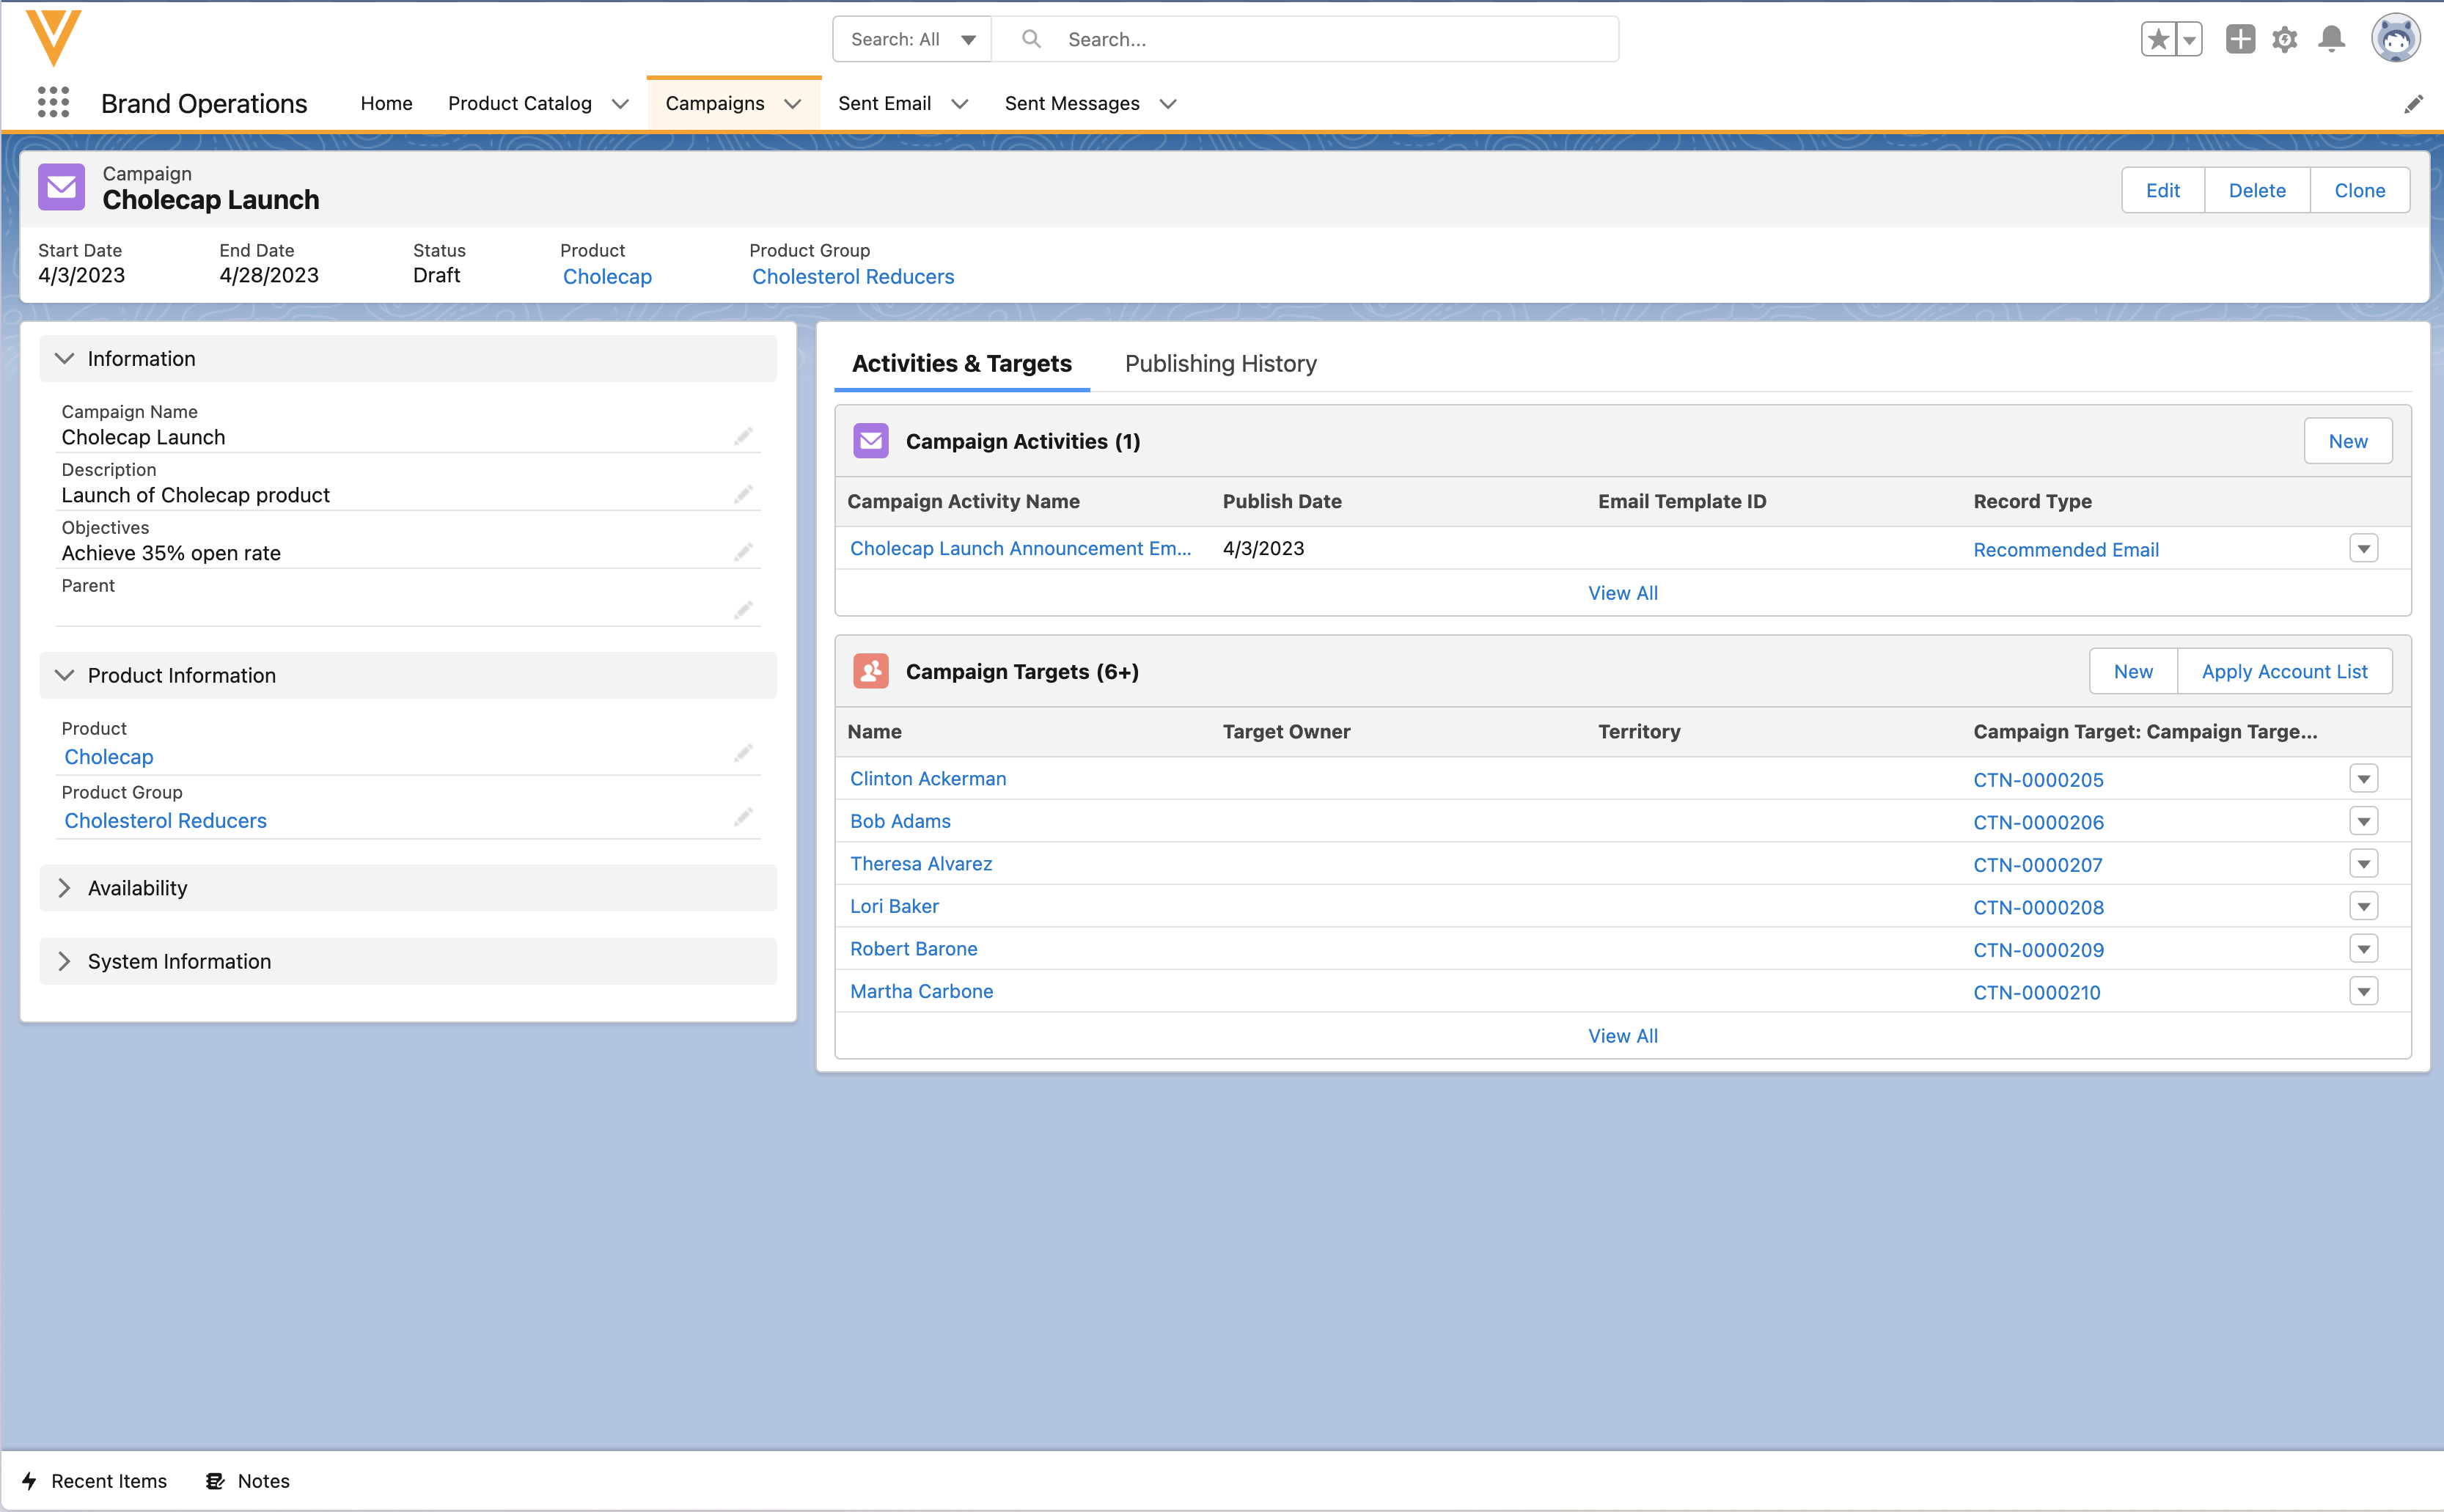Open the App Launcher grid icon
2444x1512 pixels.
click(x=53, y=103)
